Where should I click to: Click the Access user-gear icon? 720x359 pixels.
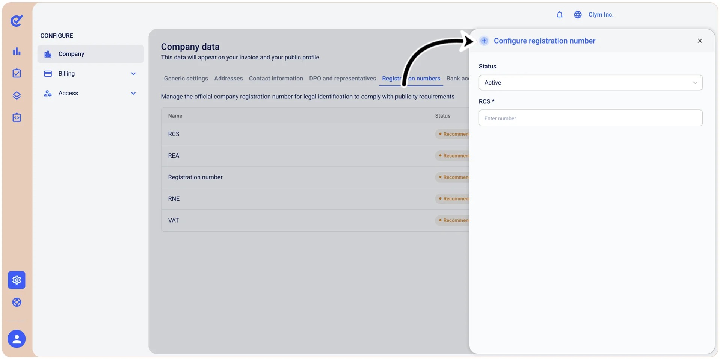(x=48, y=93)
